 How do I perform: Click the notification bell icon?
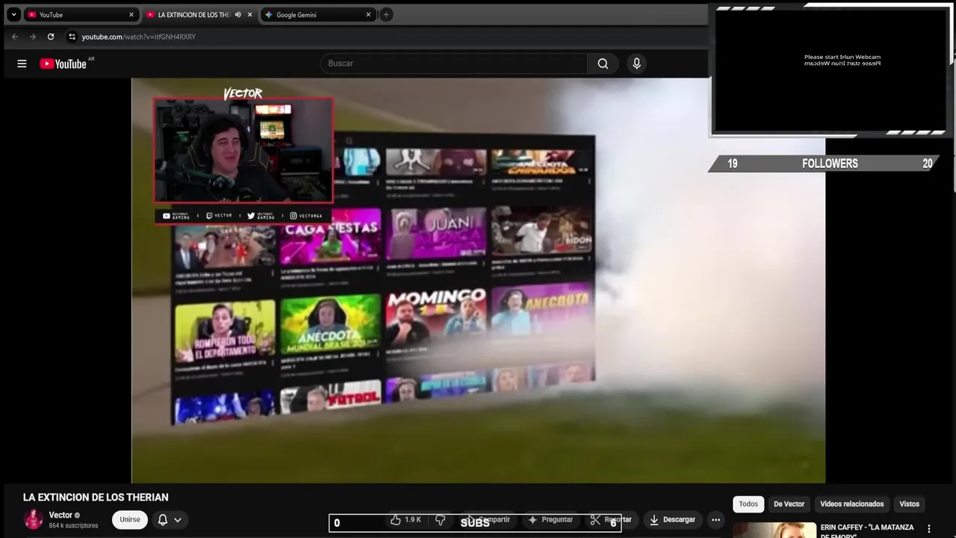coord(163,519)
